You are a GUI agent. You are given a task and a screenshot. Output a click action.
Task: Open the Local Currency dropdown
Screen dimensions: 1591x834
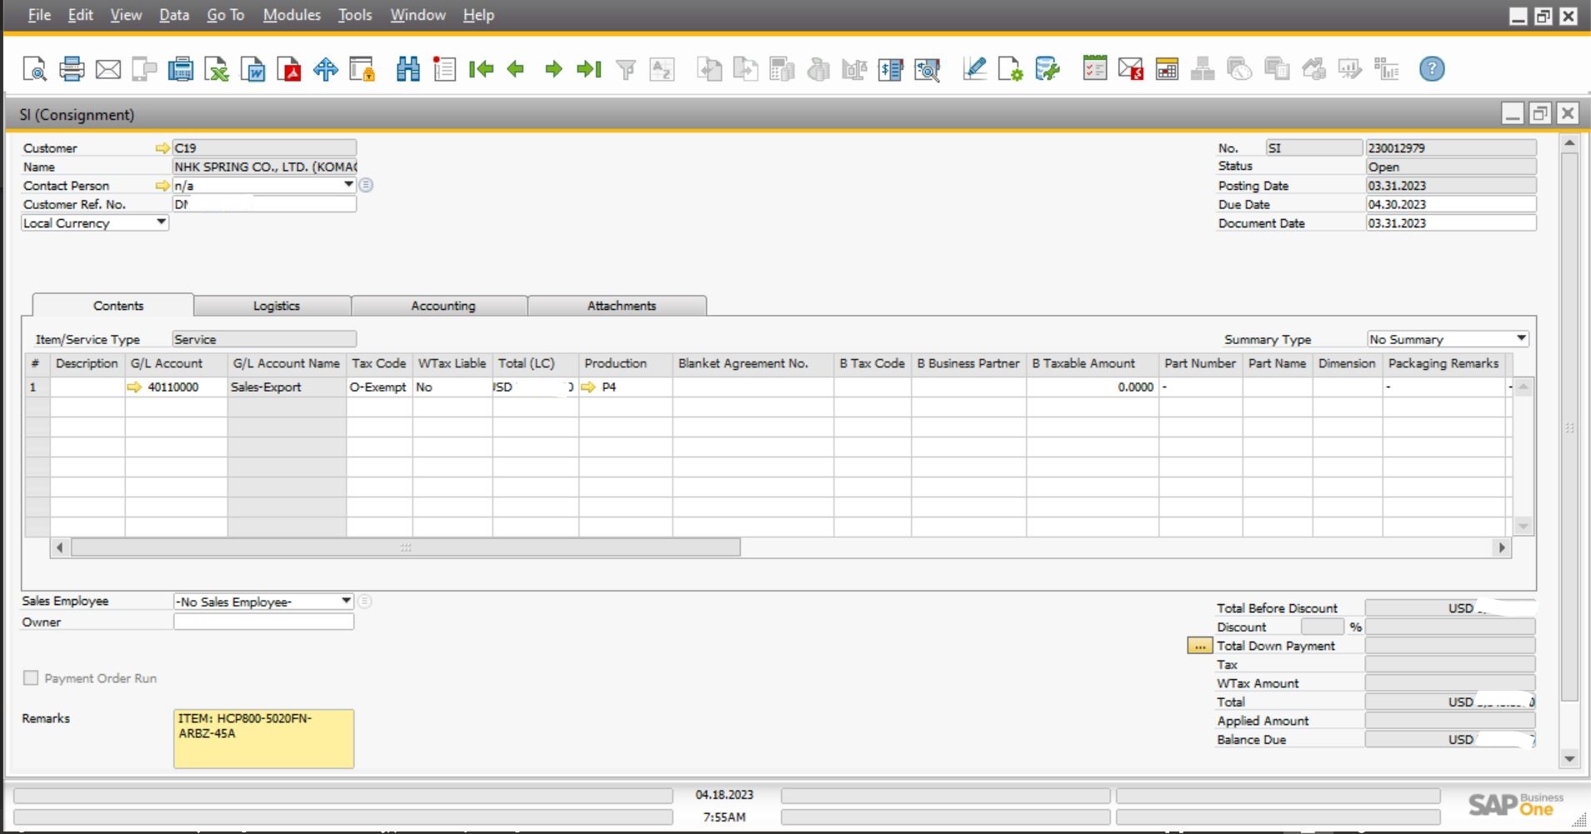[162, 222]
